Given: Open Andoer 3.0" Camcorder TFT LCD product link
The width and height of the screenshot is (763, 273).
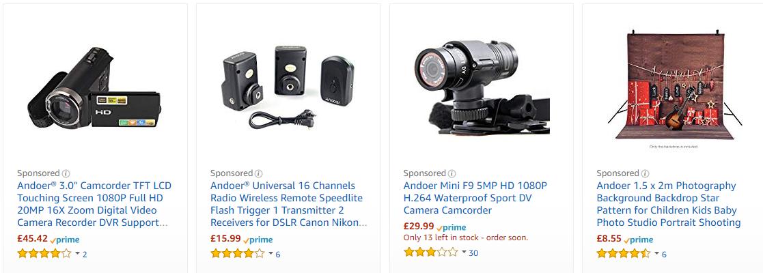Looking at the screenshot, I should coord(94,204).
